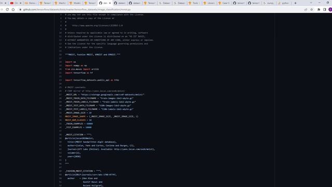
Task: Go to the browser home page
Action: pos(13,9)
